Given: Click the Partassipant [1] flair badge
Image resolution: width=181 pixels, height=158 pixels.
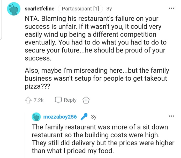Looking at the screenshot, I should [x=80, y=9].
